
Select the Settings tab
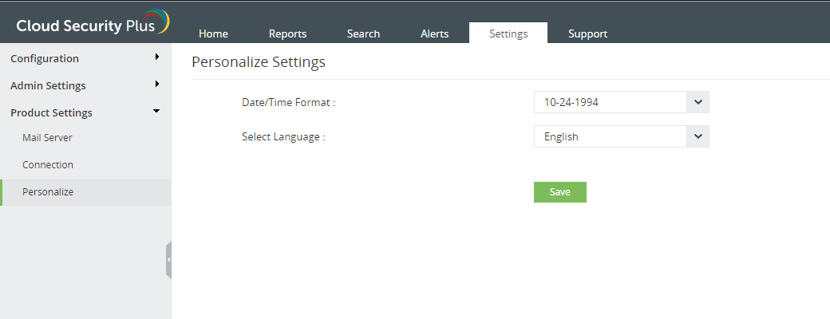[508, 33]
